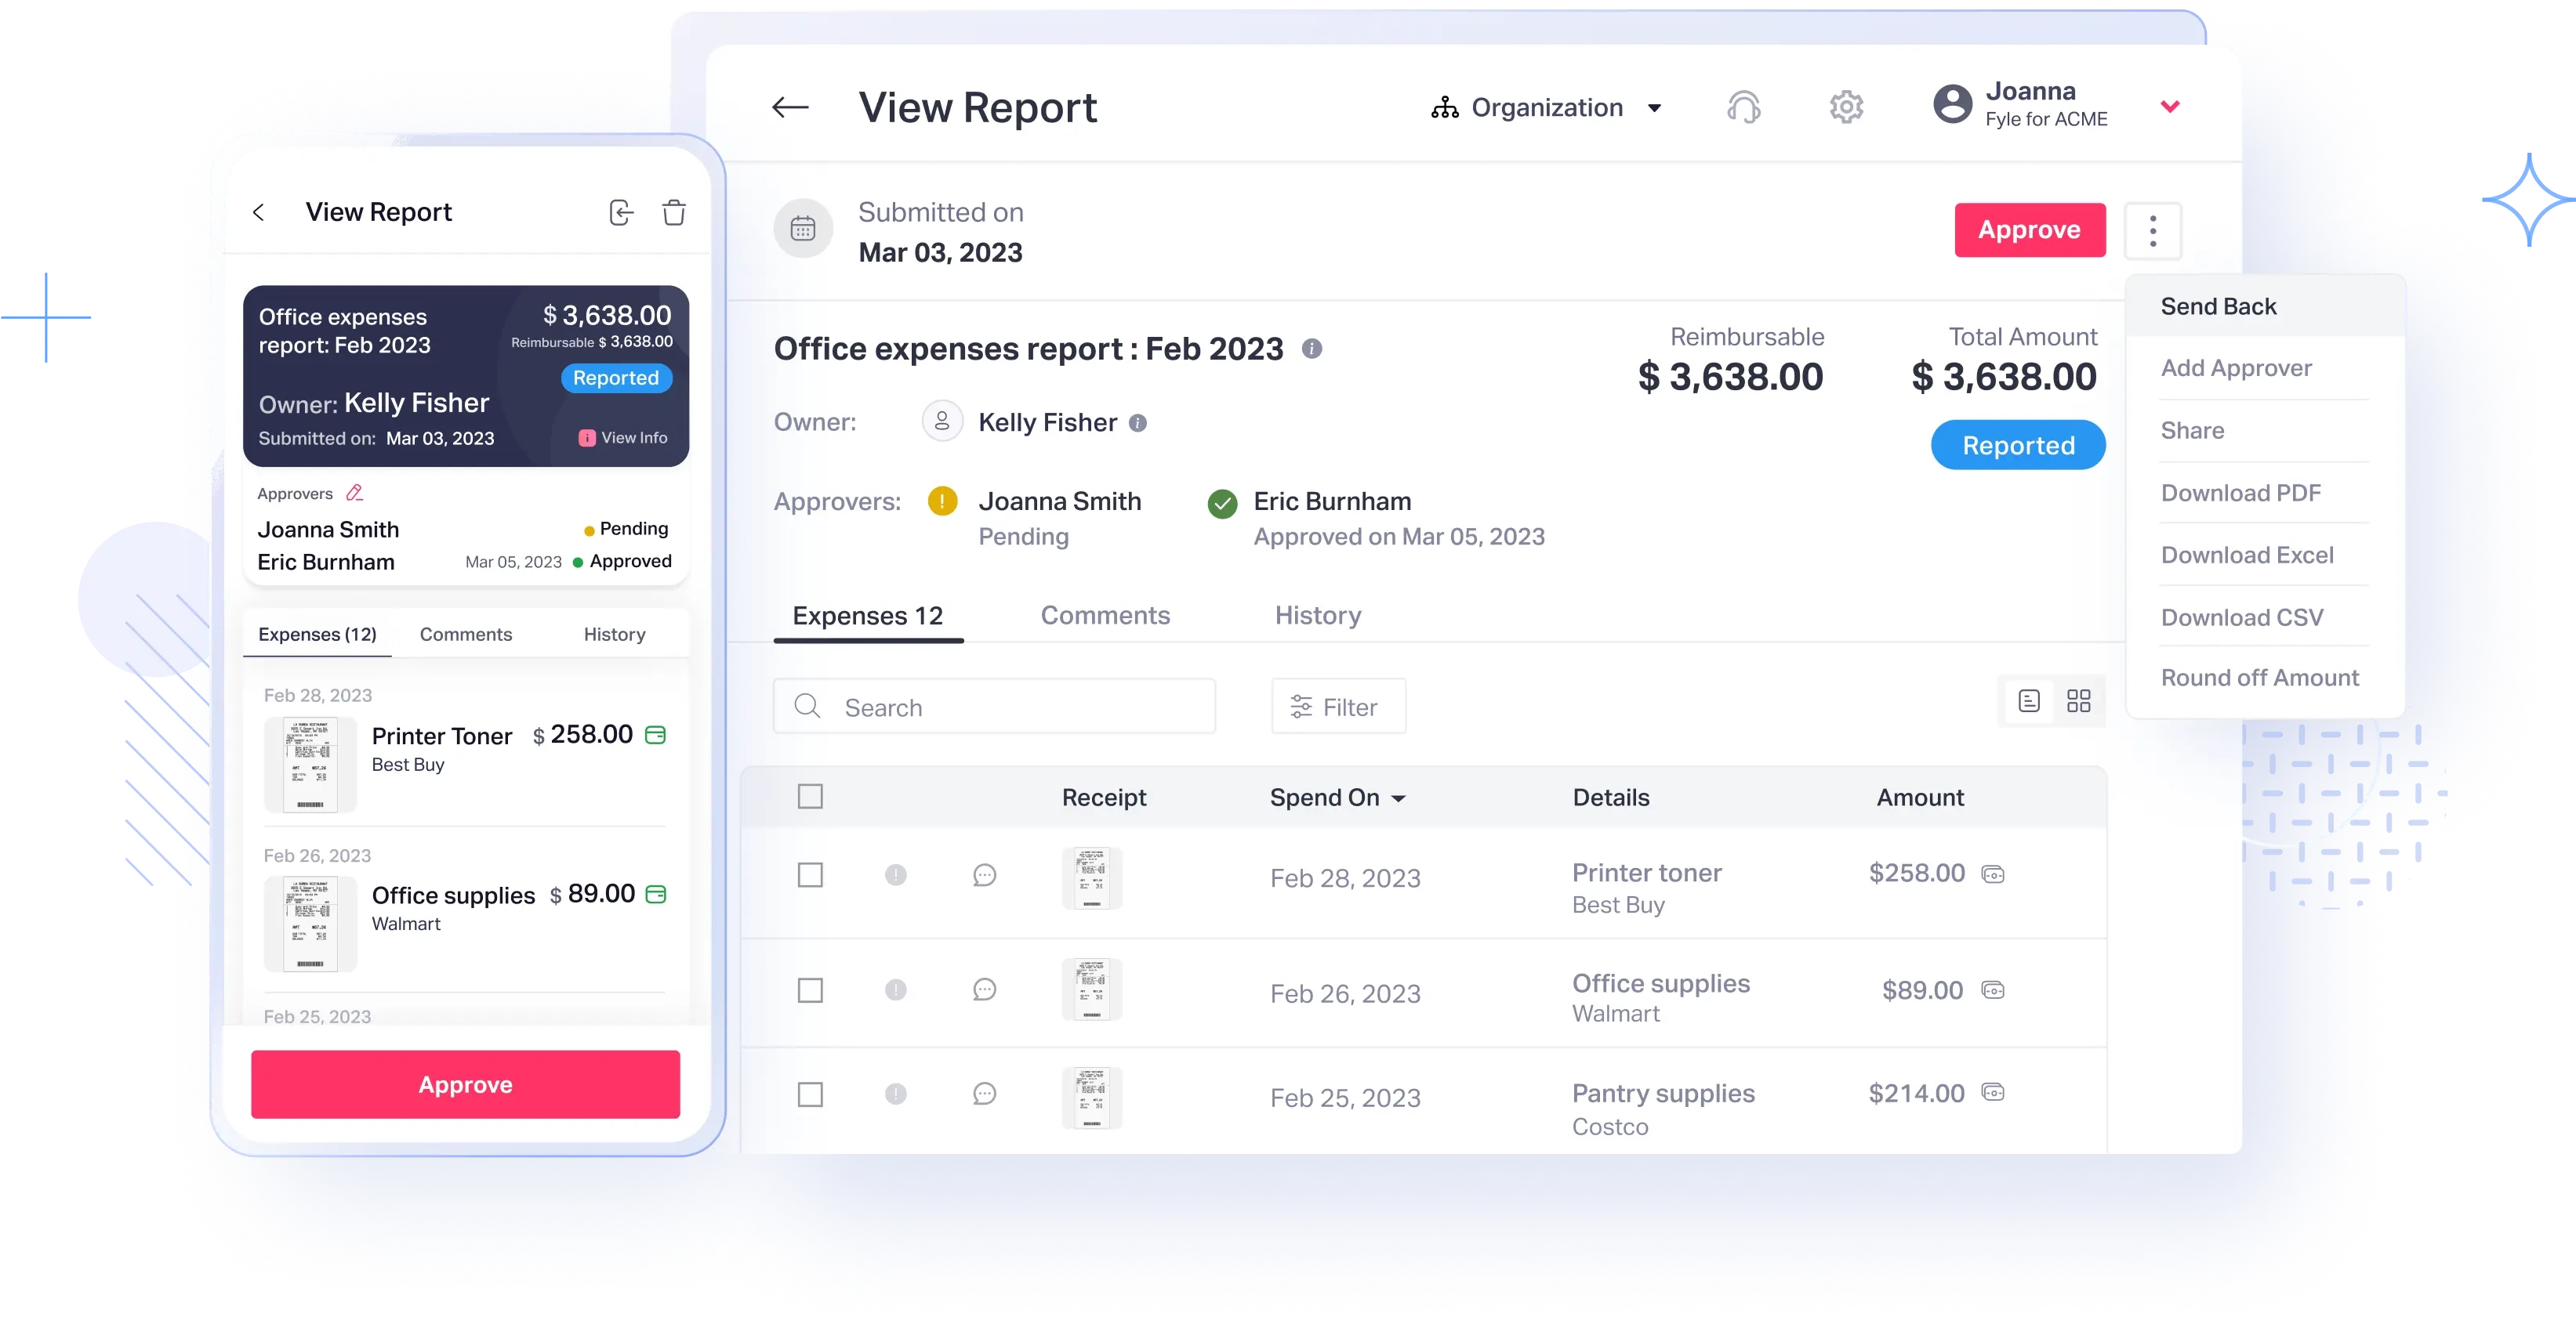Open comments icon in Printer toner row

point(984,875)
